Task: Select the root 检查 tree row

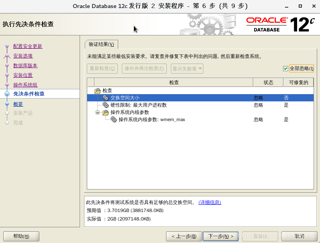Action: [201, 91]
